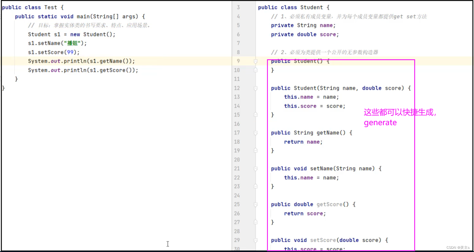
Task: Click the "Student s1 = new Student();" line
Action: coord(71,34)
